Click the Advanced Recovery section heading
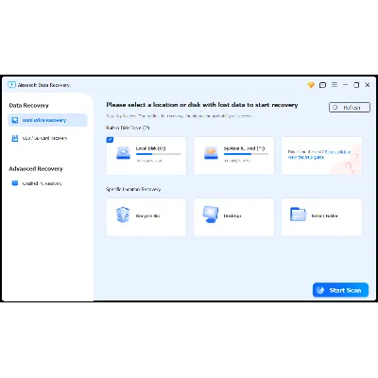378x378 pixels. pyautogui.click(x=36, y=169)
